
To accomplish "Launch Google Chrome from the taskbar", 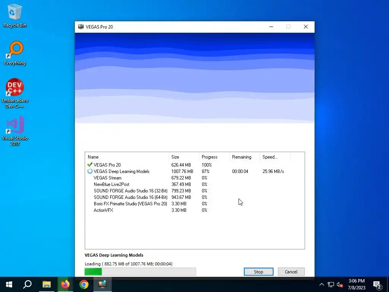I will 84,284.
